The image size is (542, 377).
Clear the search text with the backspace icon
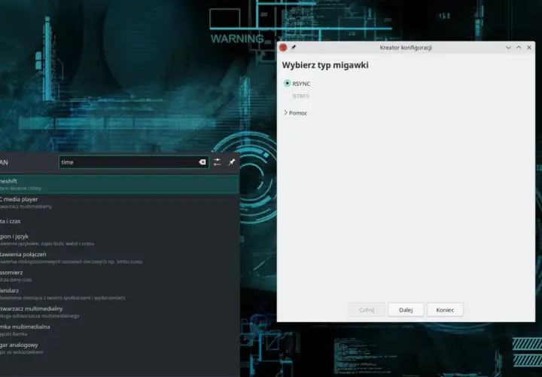click(202, 162)
